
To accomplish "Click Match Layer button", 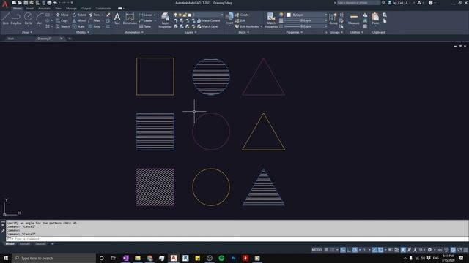I will [207, 26].
